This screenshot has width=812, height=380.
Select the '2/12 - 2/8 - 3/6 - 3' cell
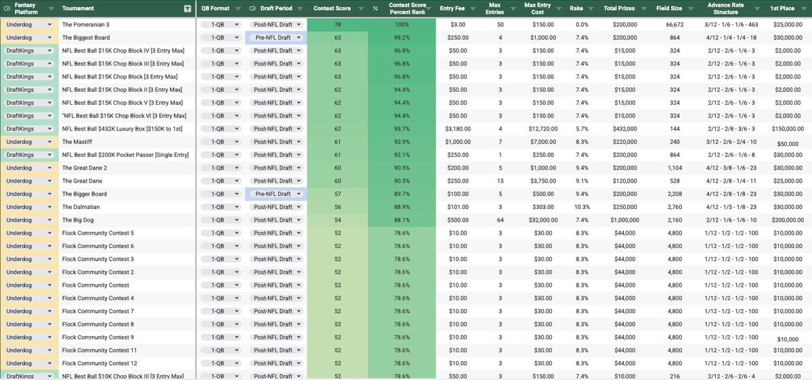click(x=731, y=128)
